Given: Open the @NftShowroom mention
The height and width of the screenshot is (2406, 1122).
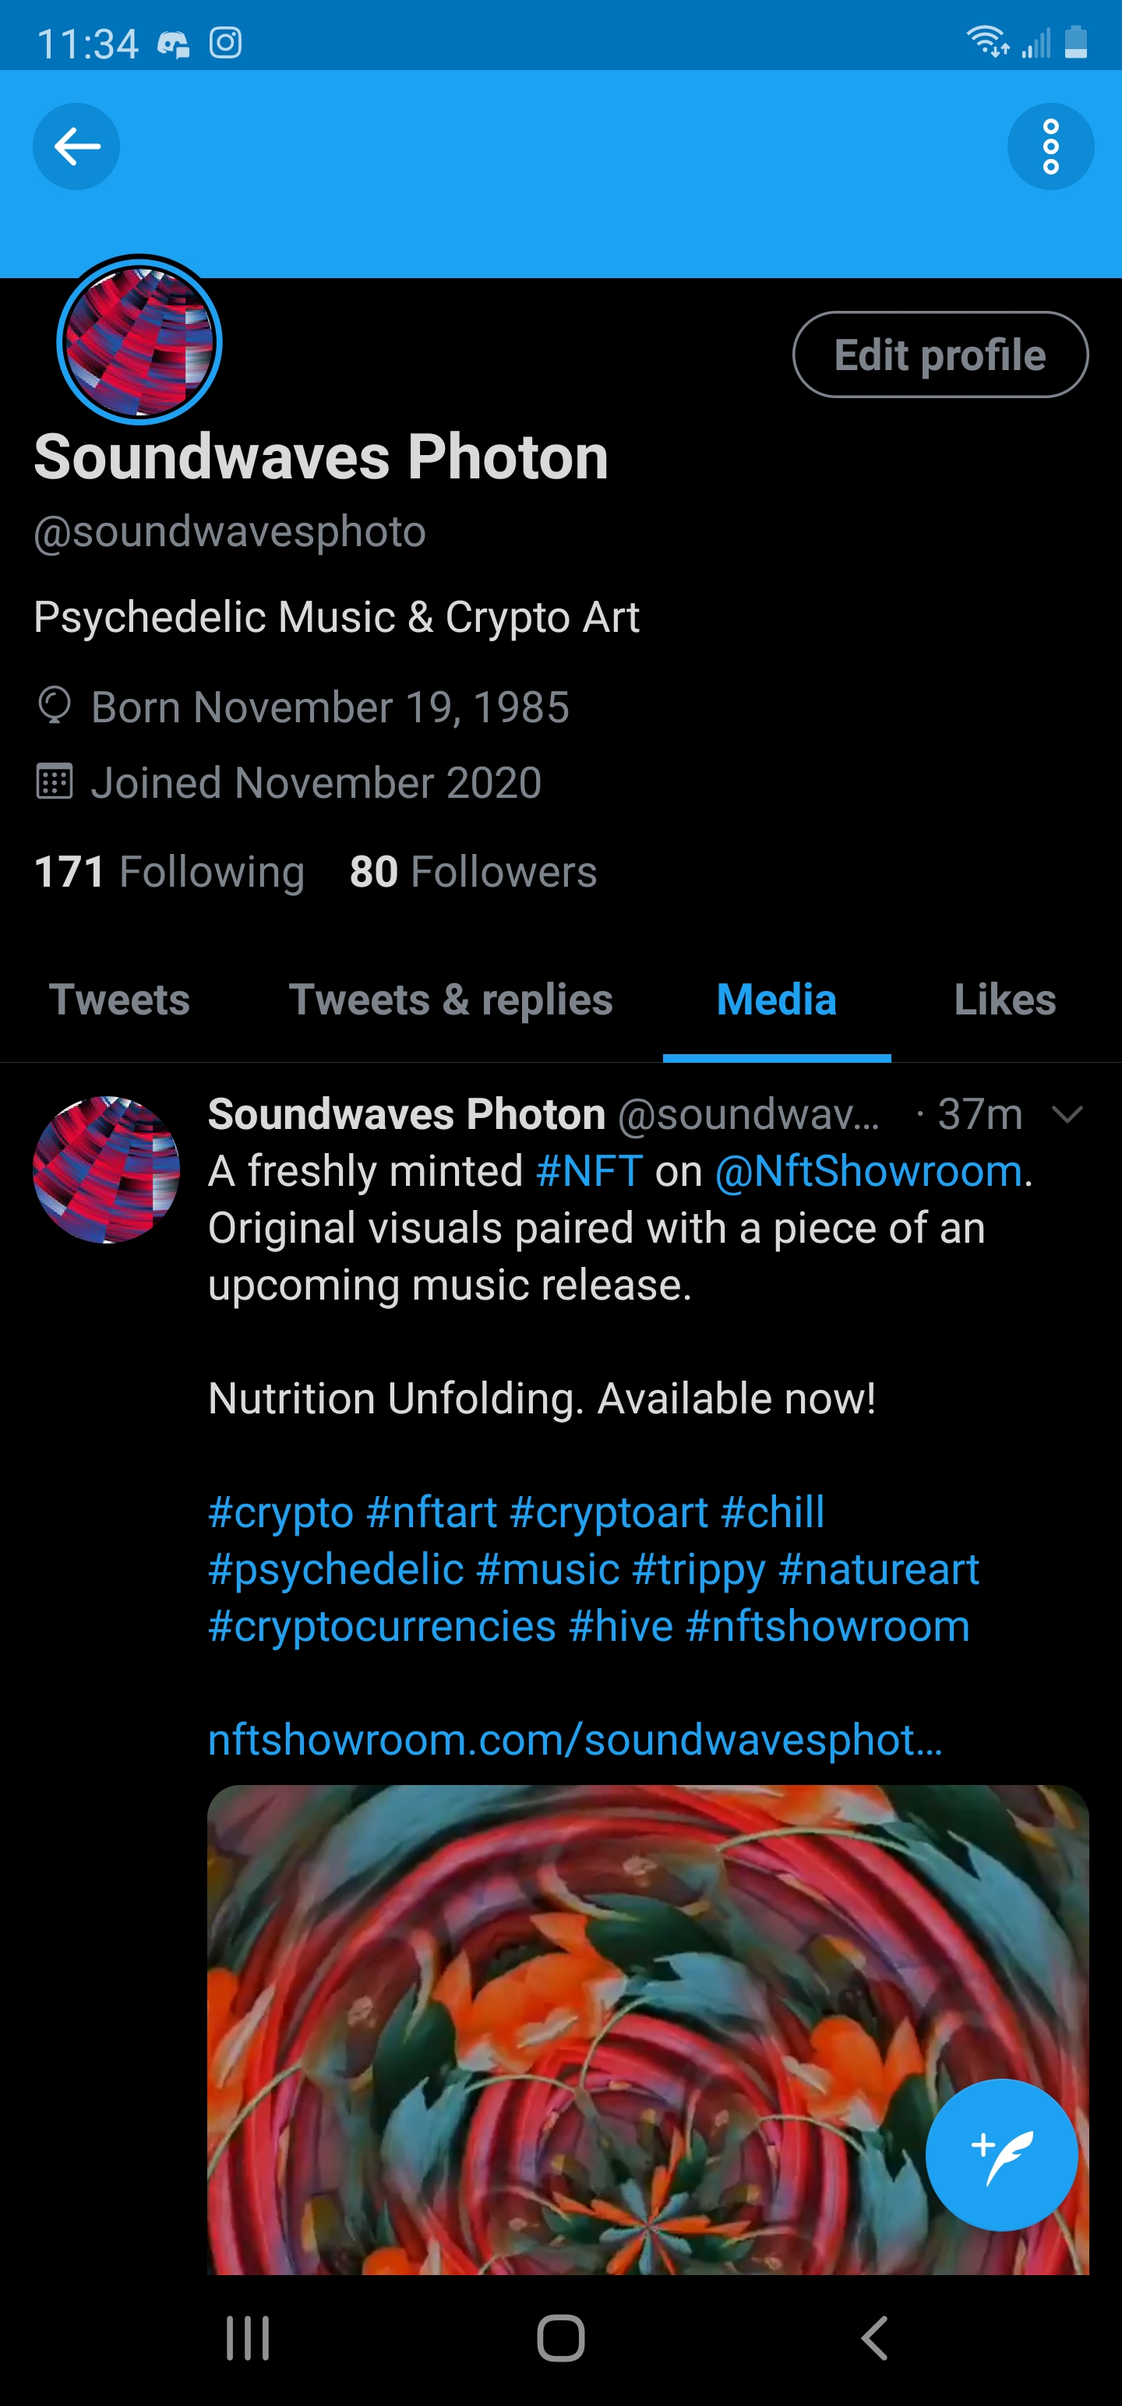Looking at the screenshot, I should click(x=868, y=1171).
